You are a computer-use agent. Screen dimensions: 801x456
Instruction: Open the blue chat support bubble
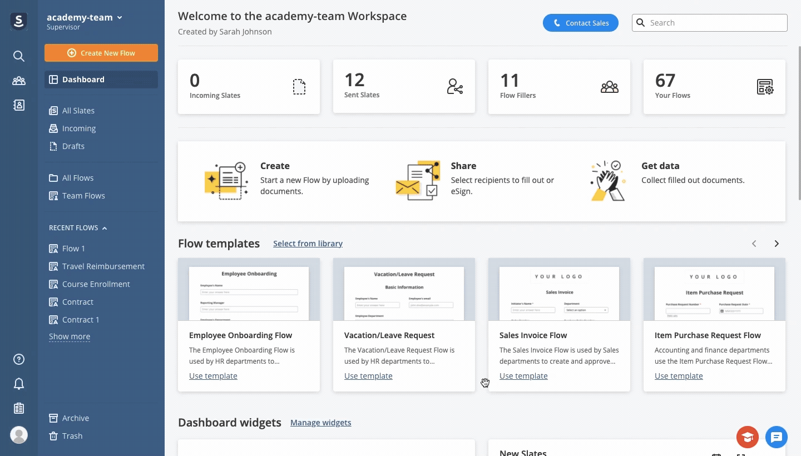point(776,437)
